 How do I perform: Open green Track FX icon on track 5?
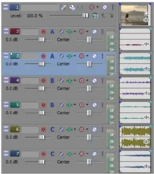pos(69,105)
